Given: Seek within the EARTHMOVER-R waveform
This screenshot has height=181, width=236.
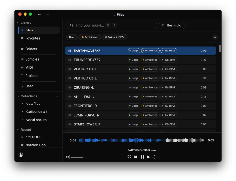Looking at the screenshot, I should coord(141,140).
